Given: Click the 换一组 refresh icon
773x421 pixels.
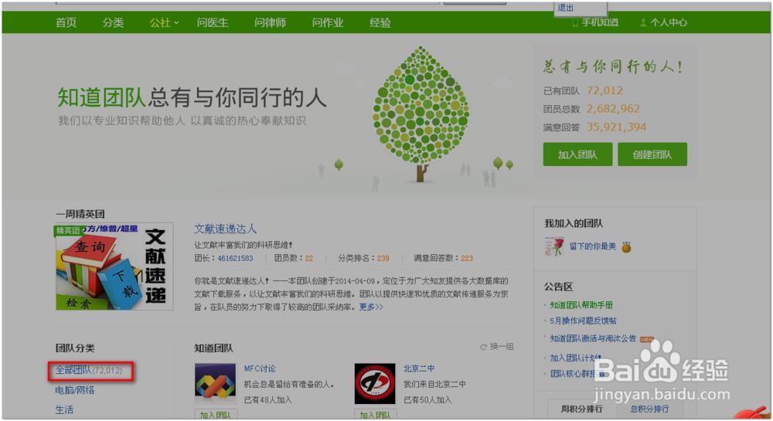Looking at the screenshot, I should click(484, 347).
